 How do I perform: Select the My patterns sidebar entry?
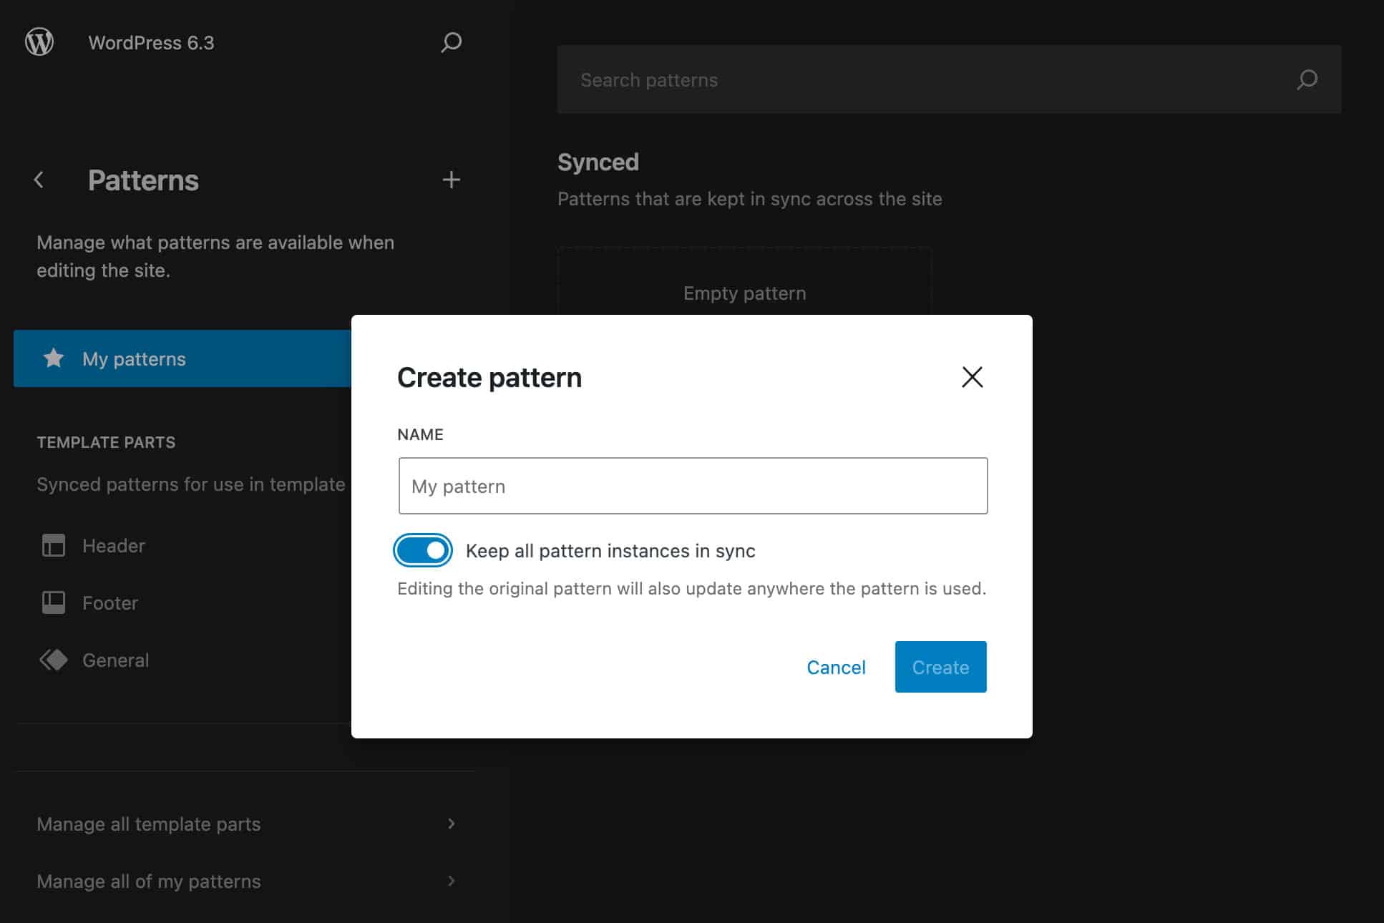pyautogui.click(x=133, y=358)
